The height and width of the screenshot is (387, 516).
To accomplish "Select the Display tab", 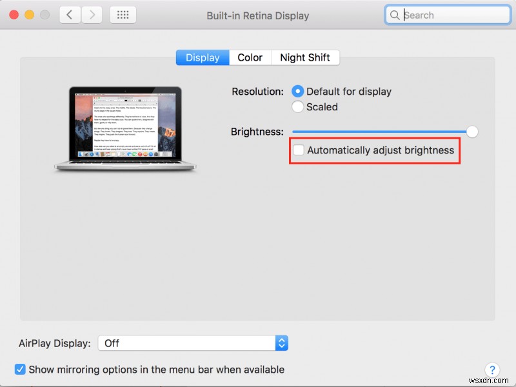I will [x=202, y=57].
